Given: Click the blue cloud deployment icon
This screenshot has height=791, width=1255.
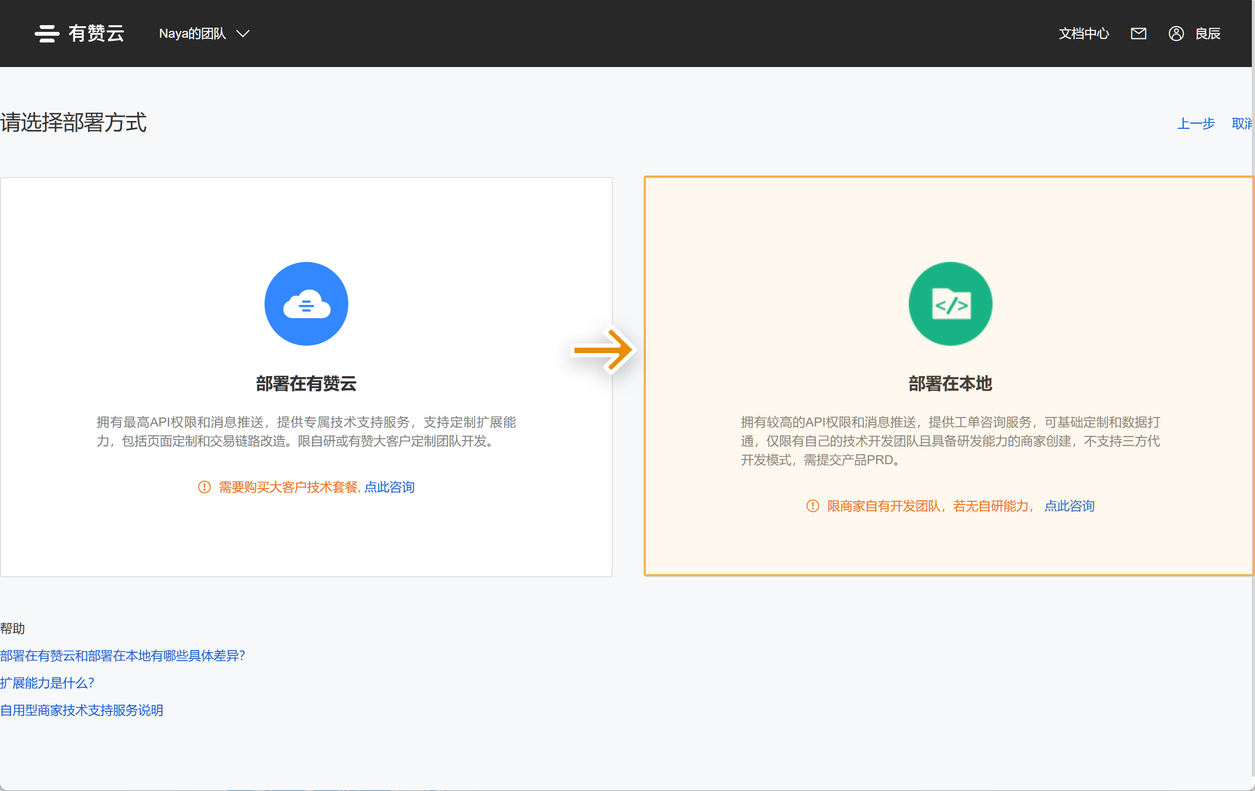Looking at the screenshot, I should point(306,304).
